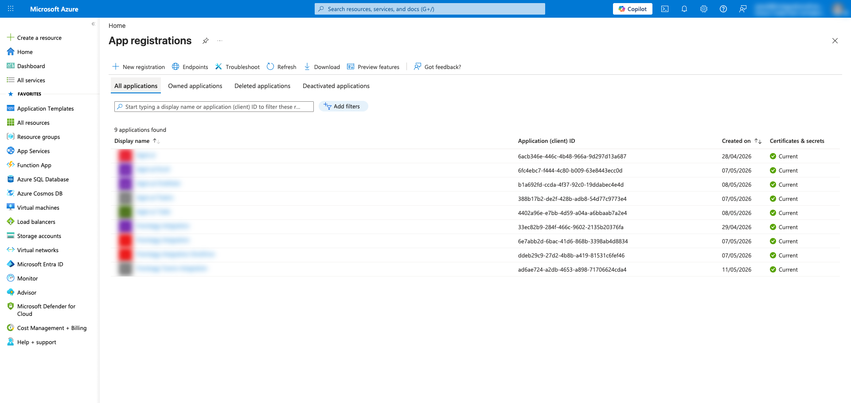Click created date 11/05/2026

tap(737, 269)
